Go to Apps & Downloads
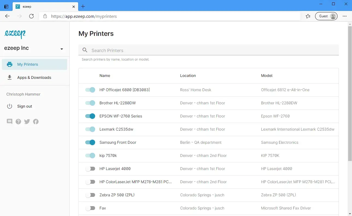This screenshot has width=352, height=216. point(34,77)
